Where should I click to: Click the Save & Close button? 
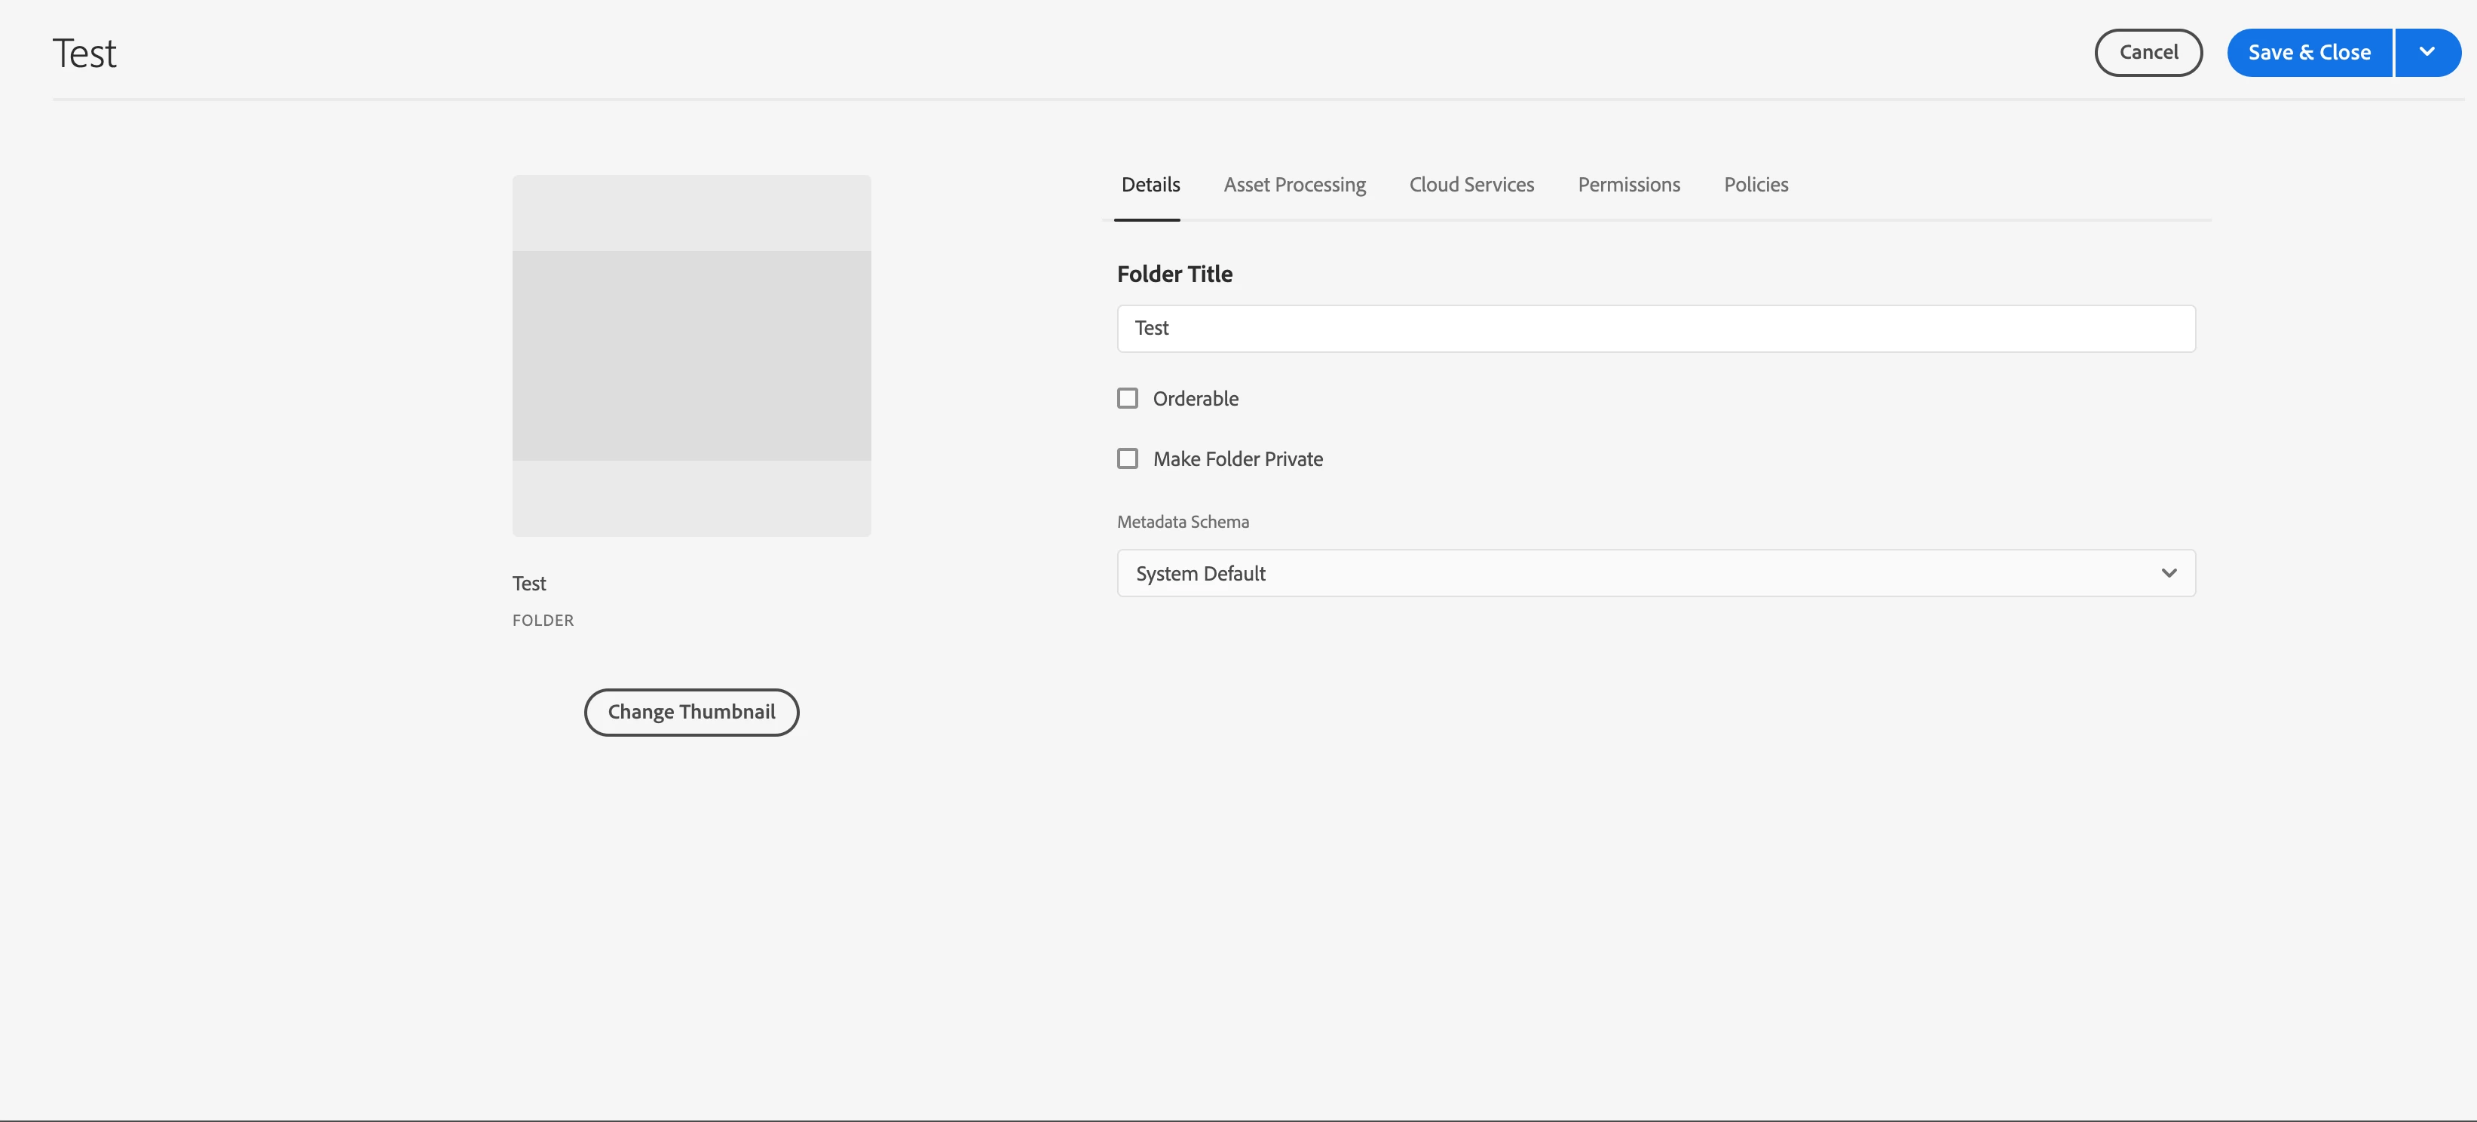coord(2309,52)
